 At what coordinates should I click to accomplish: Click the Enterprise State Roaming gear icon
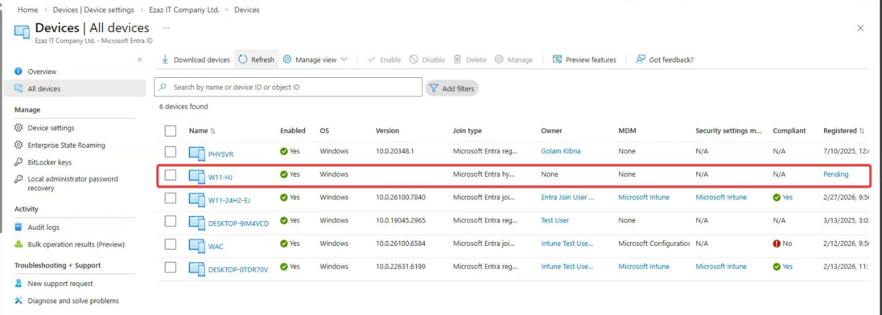coord(19,145)
